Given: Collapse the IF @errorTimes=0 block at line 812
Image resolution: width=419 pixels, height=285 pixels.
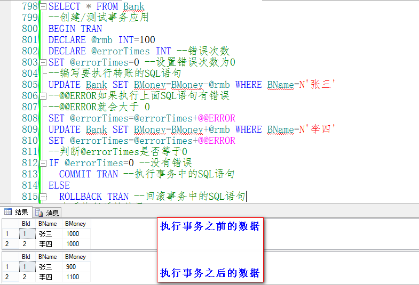Looking at the screenshot, I should pos(43,163).
